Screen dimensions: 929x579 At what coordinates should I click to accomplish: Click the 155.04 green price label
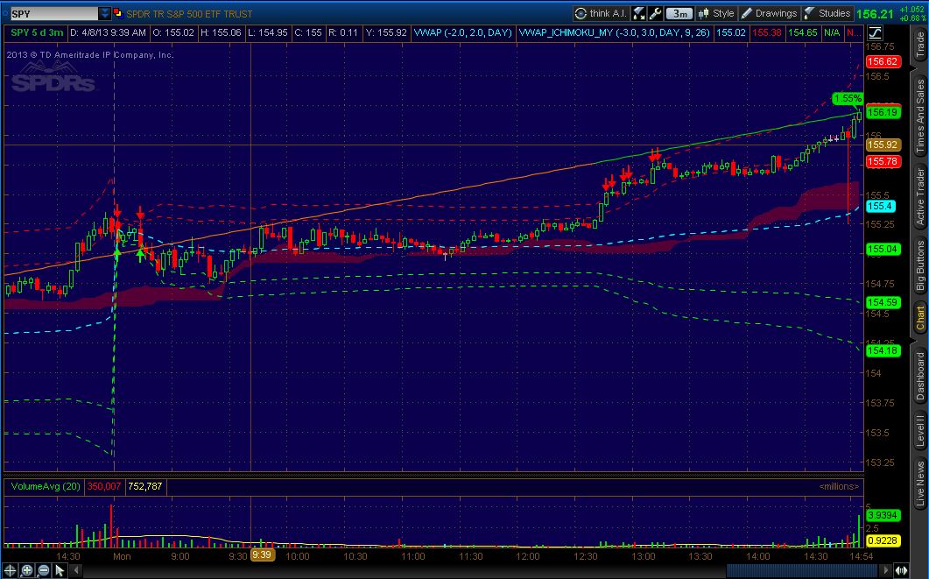click(x=883, y=249)
